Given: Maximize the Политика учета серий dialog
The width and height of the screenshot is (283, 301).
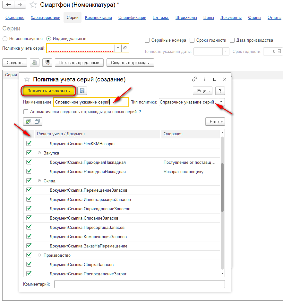Looking at the screenshot, I should click(215, 79).
